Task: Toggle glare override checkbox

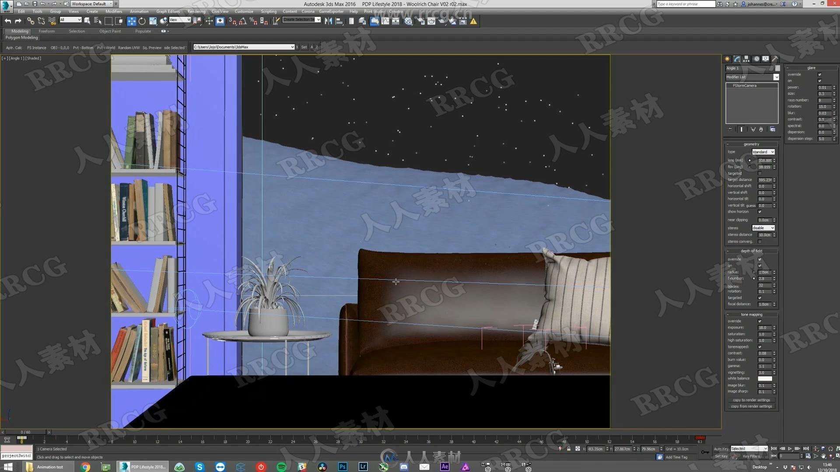Action: (819, 74)
